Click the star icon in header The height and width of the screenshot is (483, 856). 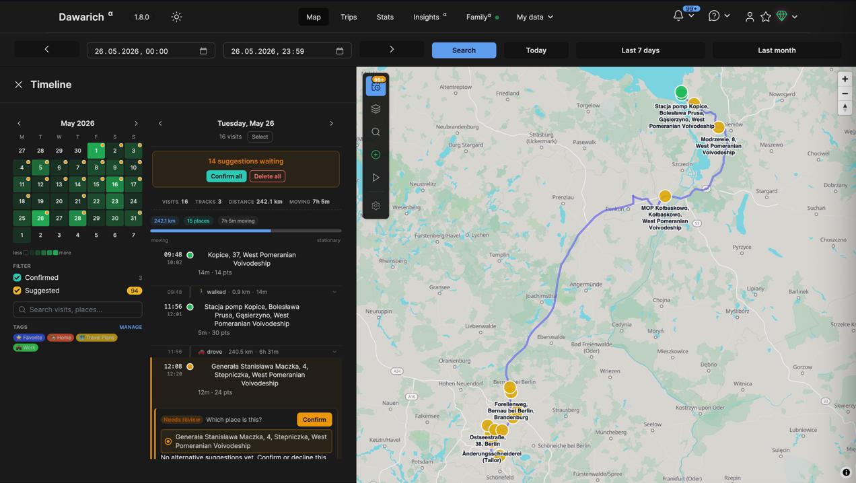(766, 17)
